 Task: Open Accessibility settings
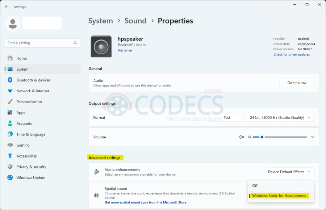42,156
